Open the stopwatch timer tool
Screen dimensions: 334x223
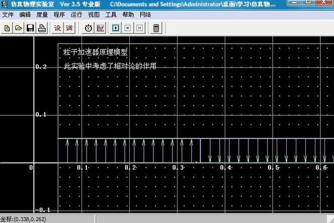[88, 28]
